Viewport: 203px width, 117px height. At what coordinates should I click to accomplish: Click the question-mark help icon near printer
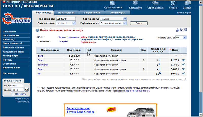click(x=185, y=30)
